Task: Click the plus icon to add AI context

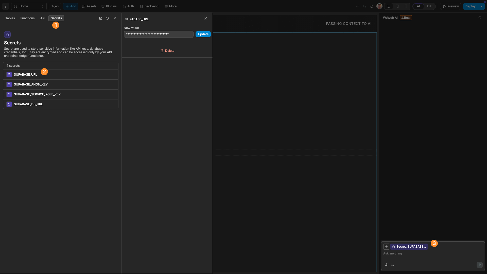Action: (386, 247)
